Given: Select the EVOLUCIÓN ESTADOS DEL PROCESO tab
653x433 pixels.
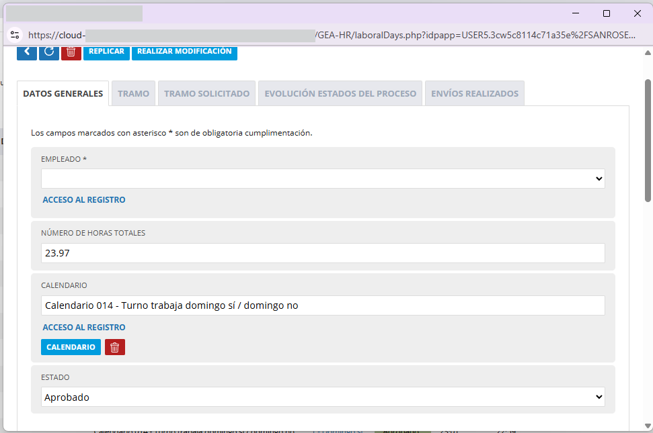Looking at the screenshot, I should (340, 94).
